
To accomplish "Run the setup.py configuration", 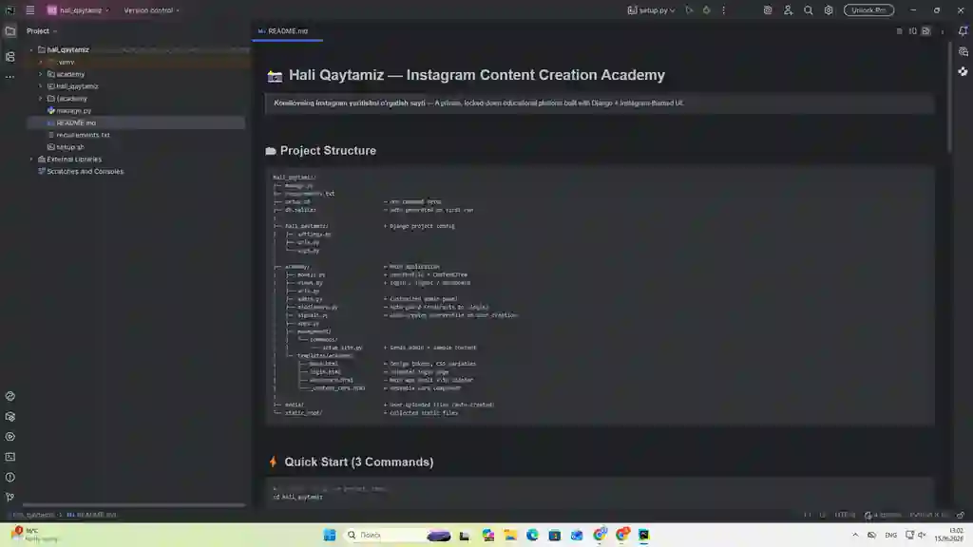I will point(689,9).
